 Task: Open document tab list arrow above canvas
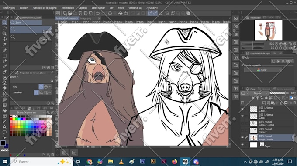pyautogui.click(x=230, y=18)
